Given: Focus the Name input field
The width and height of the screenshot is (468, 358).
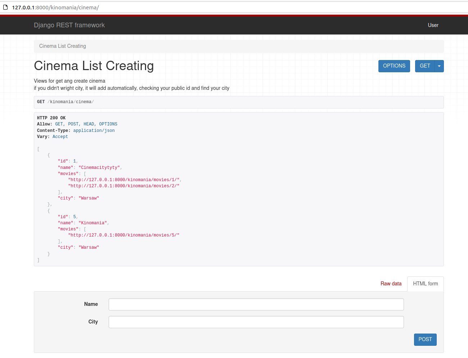Looking at the screenshot, I should pyautogui.click(x=256, y=304).
